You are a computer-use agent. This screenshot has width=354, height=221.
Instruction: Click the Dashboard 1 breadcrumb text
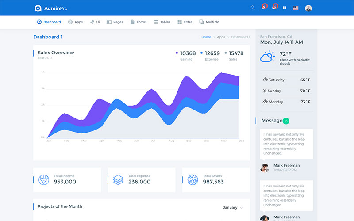240,37
